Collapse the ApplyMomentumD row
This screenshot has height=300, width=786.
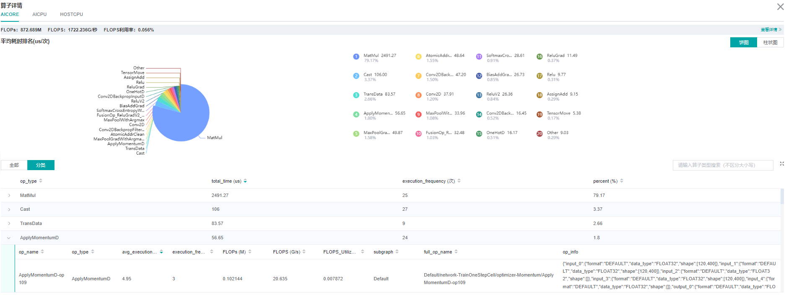coord(9,238)
